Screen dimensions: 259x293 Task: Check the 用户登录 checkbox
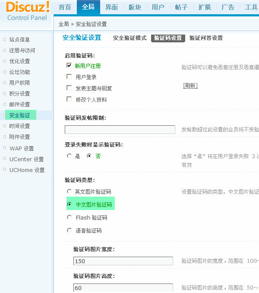pos(69,76)
